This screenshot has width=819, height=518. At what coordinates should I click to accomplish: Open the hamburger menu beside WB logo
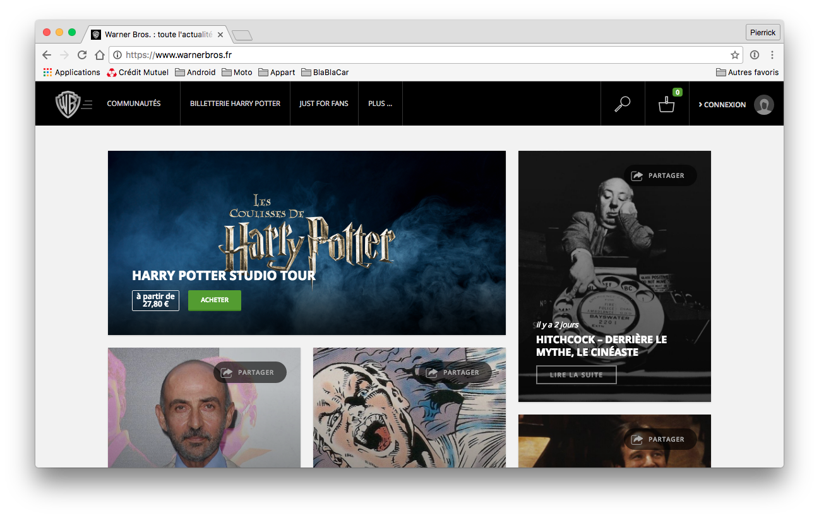87,104
